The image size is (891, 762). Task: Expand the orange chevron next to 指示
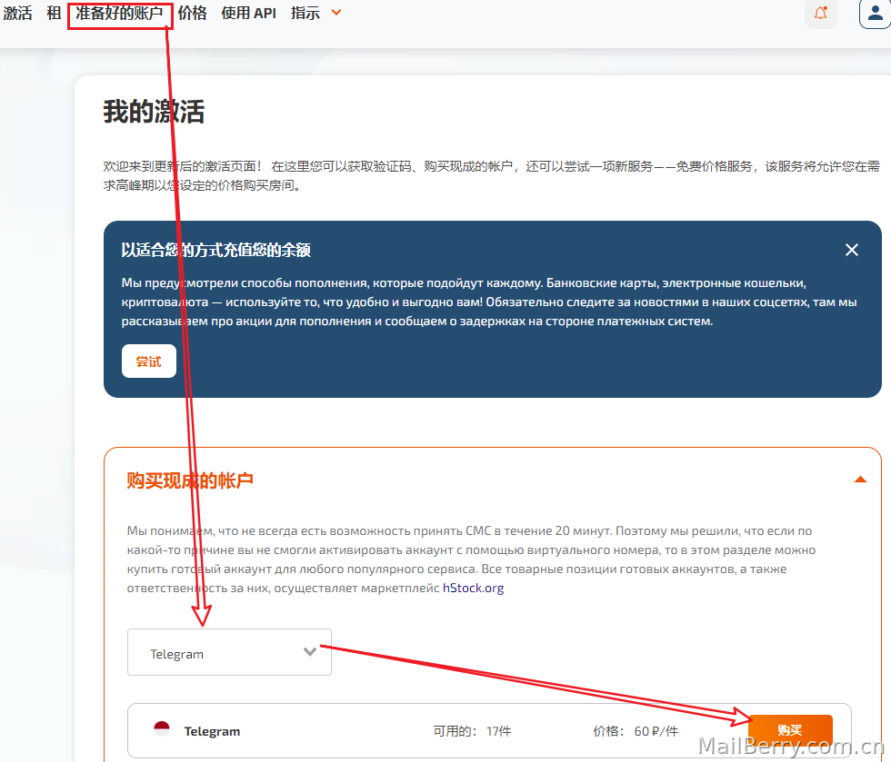pos(336,13)
